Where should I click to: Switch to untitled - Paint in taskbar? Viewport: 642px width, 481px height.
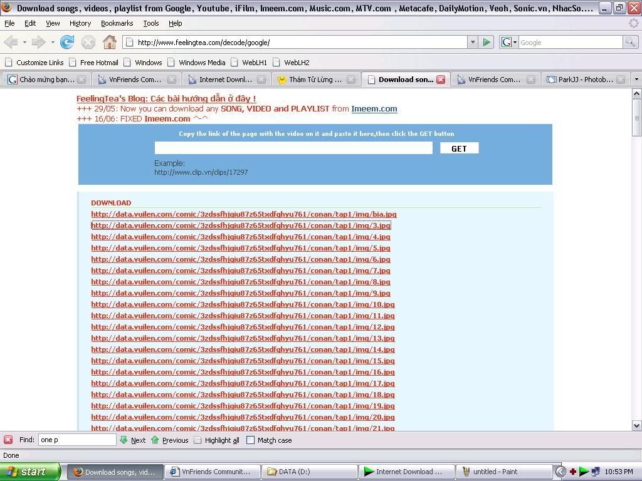[506, 472]
